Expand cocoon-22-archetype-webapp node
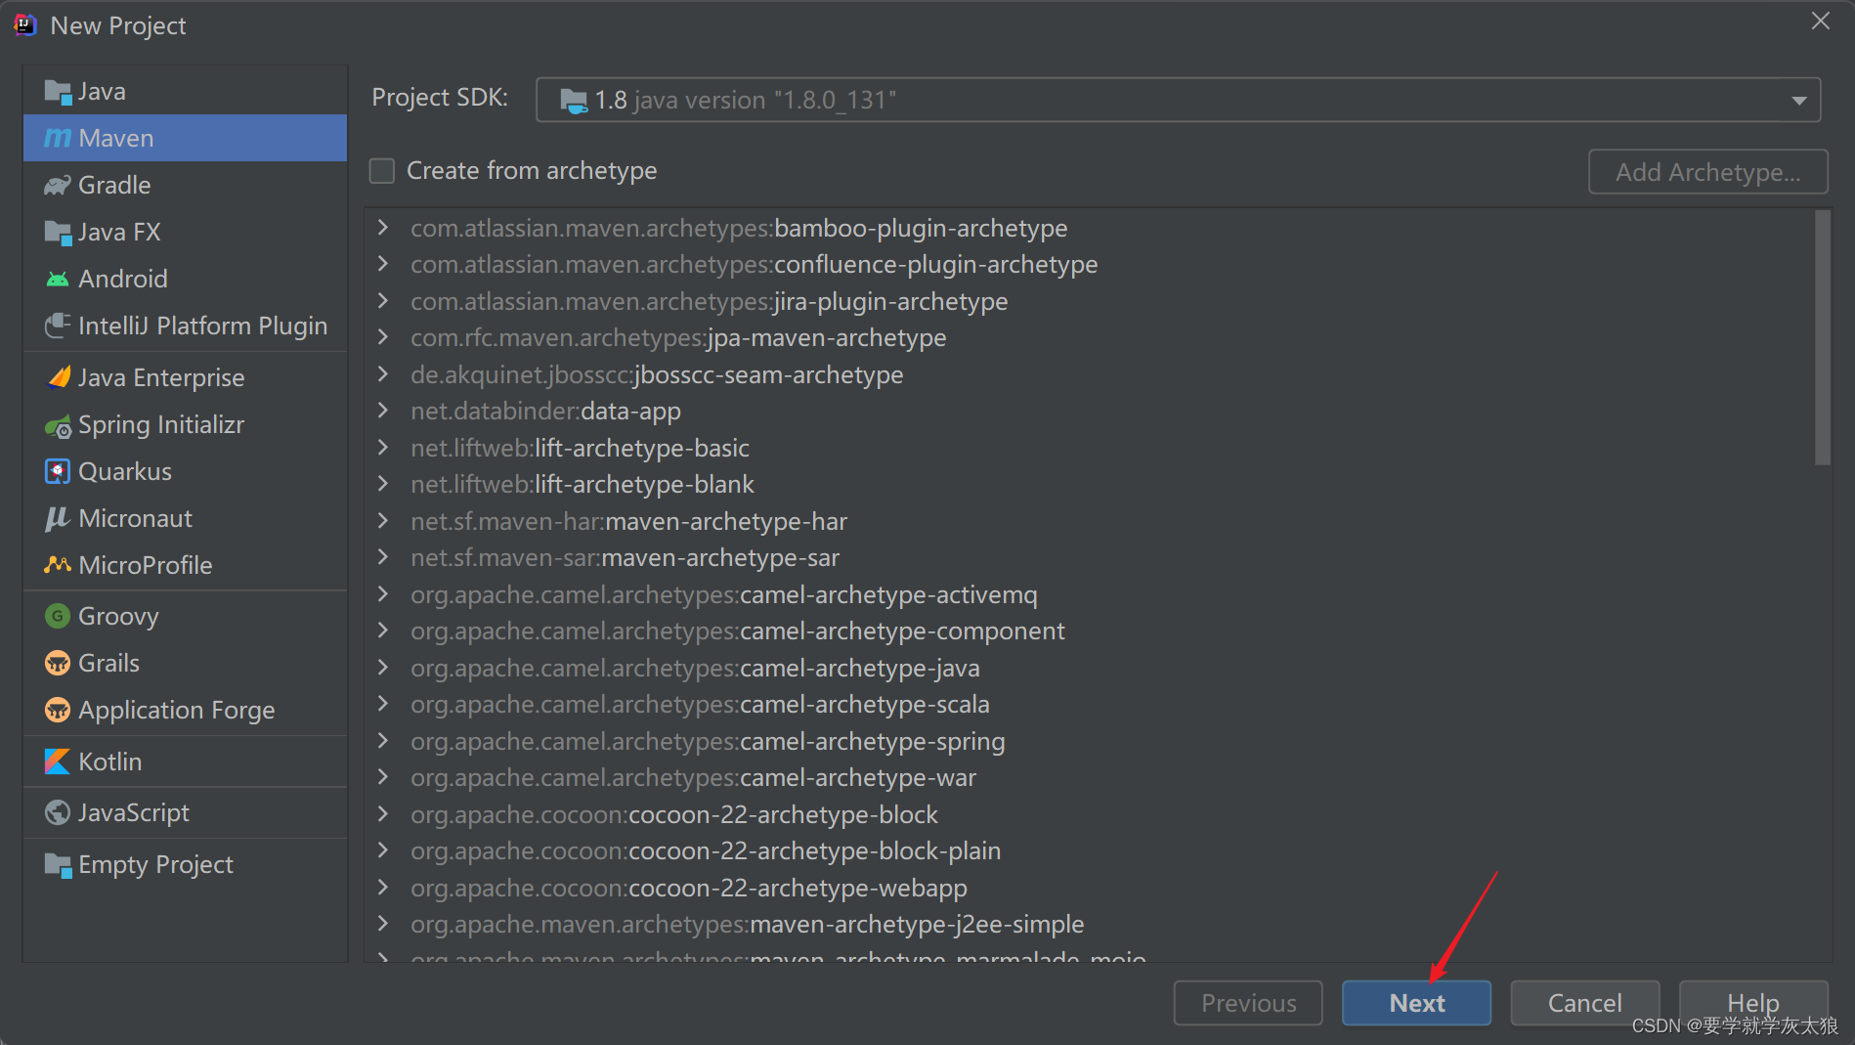Image resolution: width=1855 pixels, height=1045 pixels. pos(383,888)
